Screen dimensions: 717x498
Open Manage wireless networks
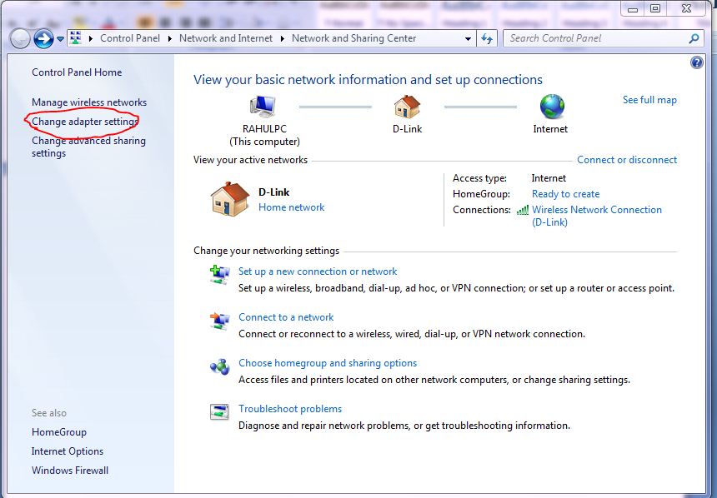tap(89, 102)
